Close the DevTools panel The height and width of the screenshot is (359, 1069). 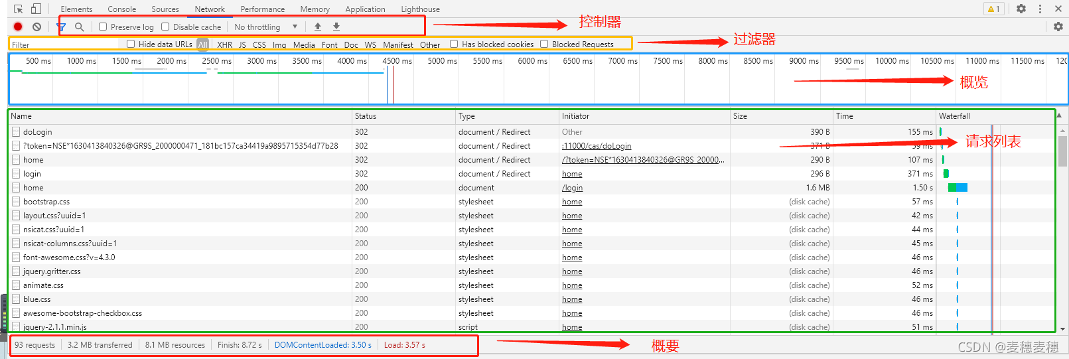coord(1058,9)
